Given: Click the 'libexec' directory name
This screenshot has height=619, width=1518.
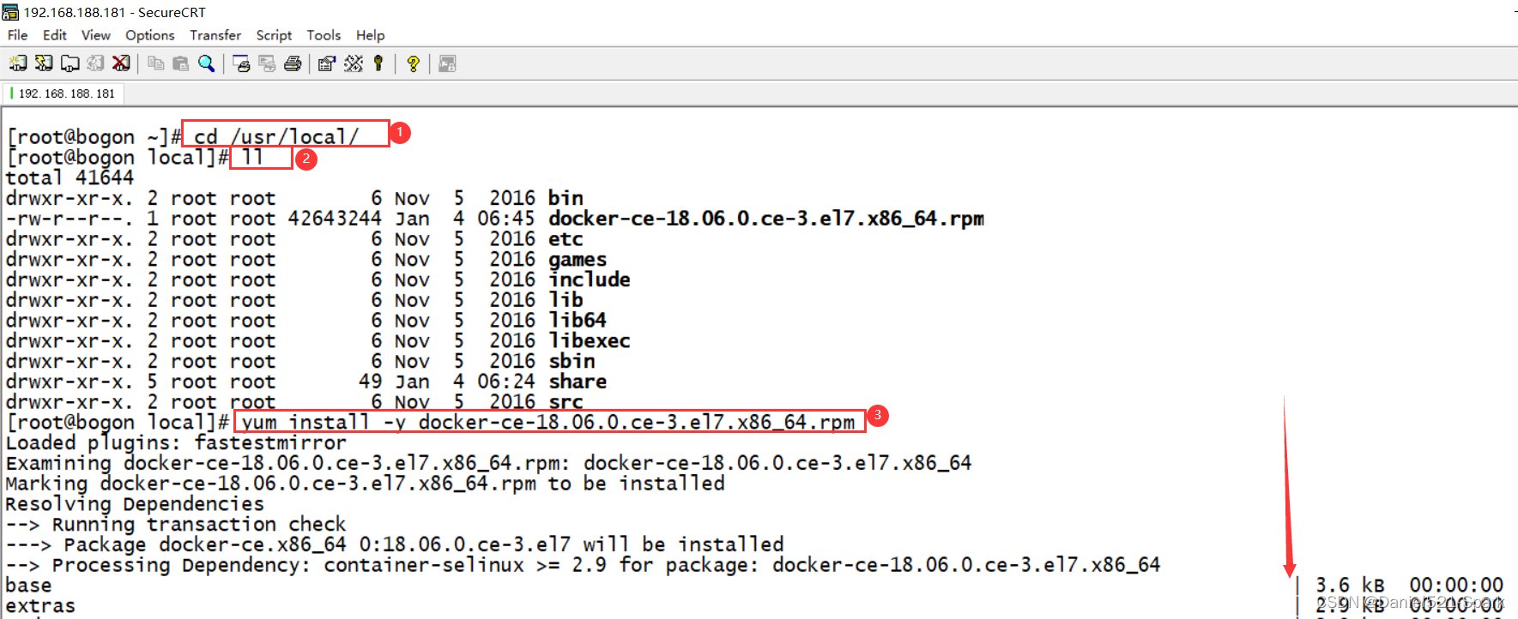Looking at the screenshot, I should click(590, 341).
